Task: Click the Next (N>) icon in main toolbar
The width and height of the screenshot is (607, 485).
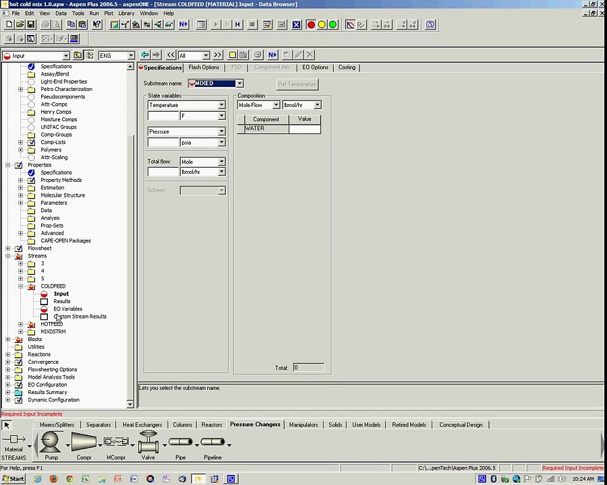Action: (183, 25)
